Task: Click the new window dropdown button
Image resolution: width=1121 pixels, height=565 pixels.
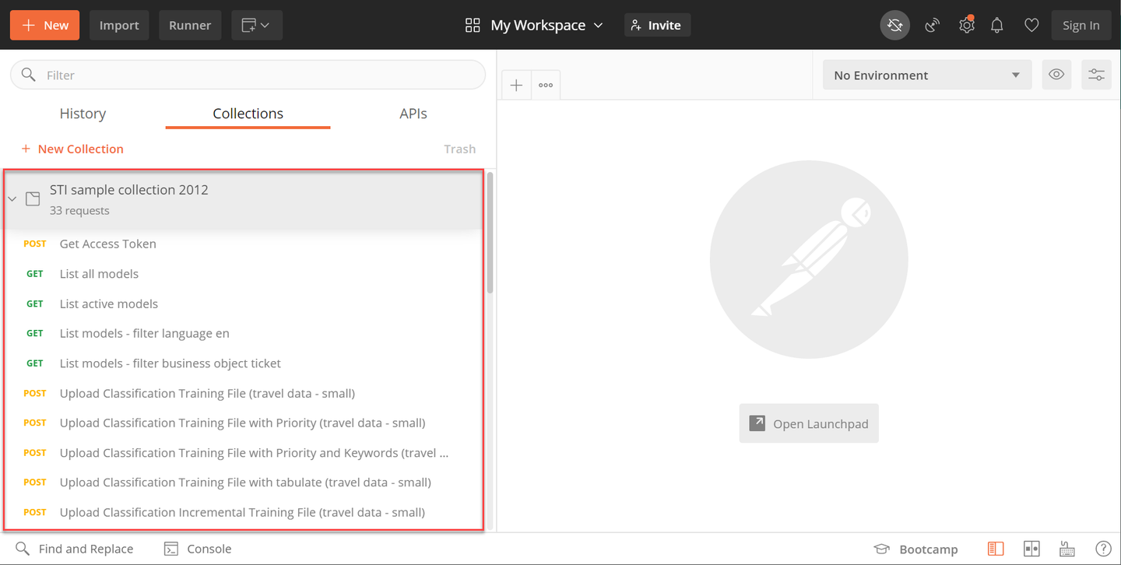Action: point(257,25)
